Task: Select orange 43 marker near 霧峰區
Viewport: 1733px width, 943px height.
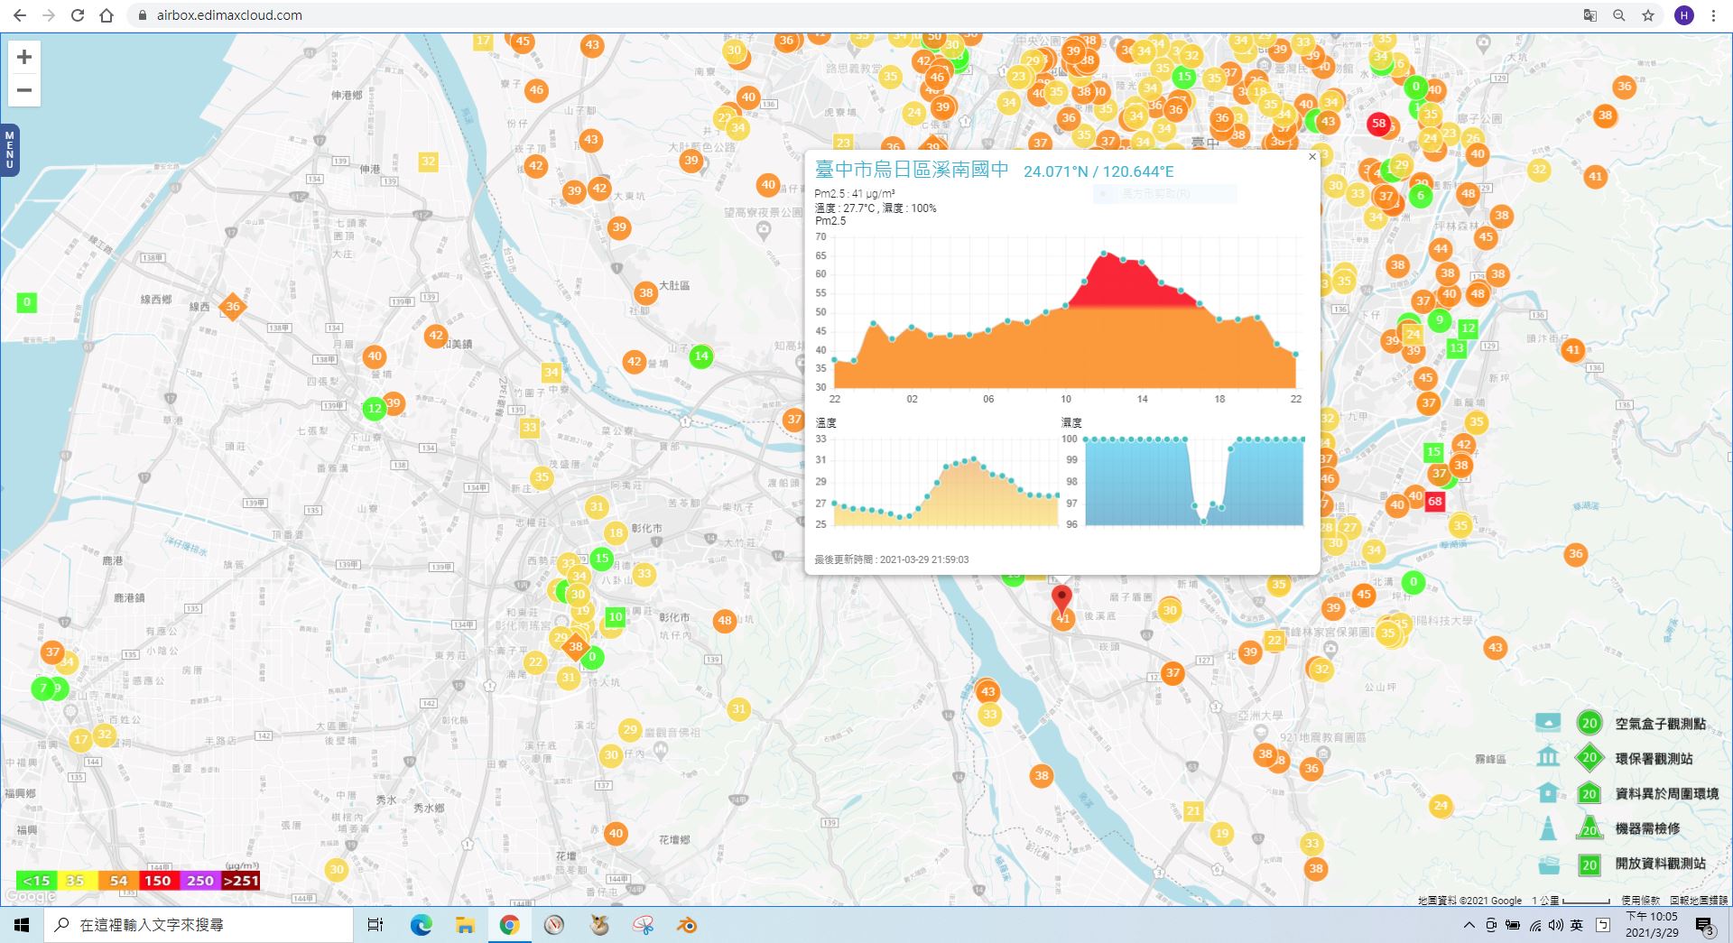Action: click(x=1496, y=647)
